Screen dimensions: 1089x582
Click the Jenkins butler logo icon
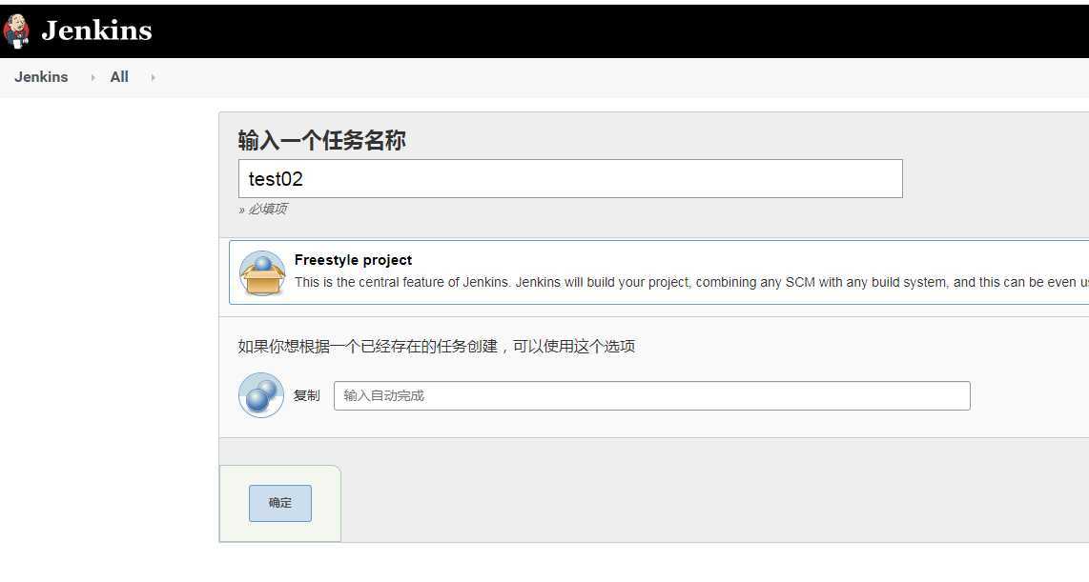coord(16,31)
